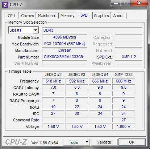Click the Tools button
The image size is (150, 149).
point(74,142)
